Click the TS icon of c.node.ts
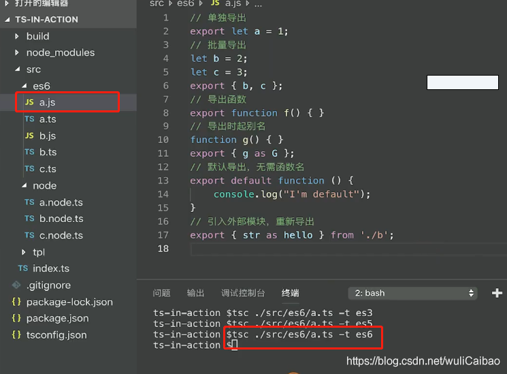This screenshot has width=507, height=374. [29, 236]
